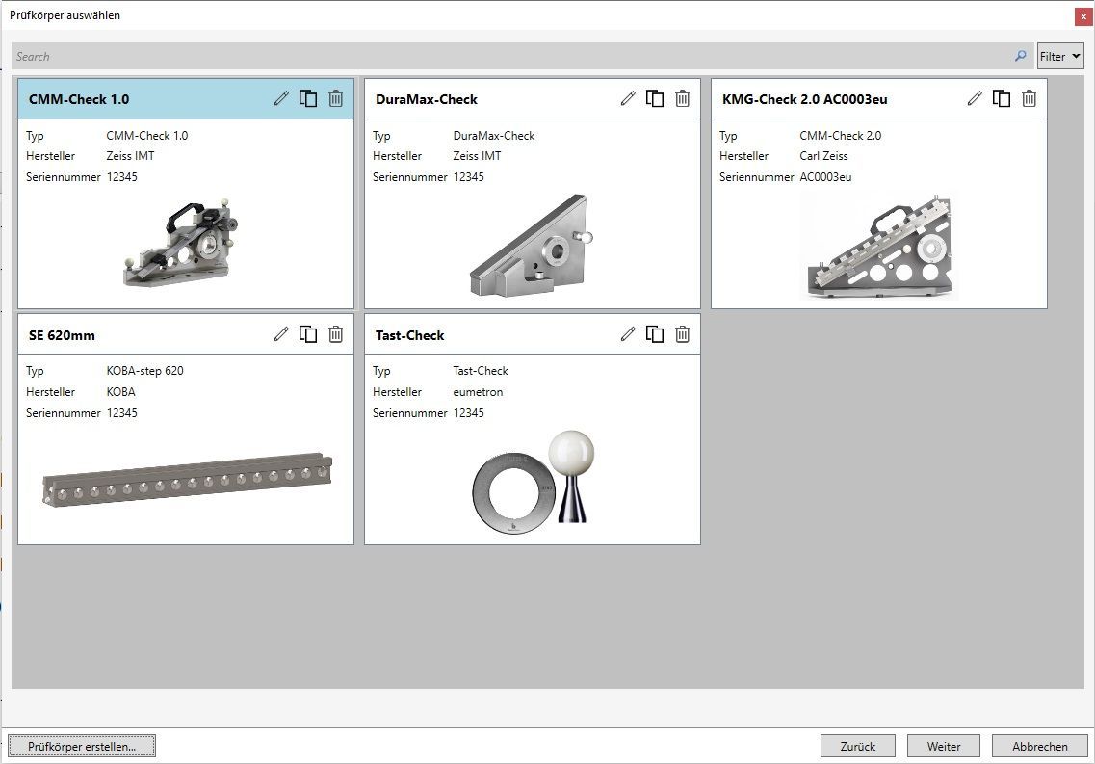
Task: Select the DuraMax-Check product image
Action: click(532, 248)
